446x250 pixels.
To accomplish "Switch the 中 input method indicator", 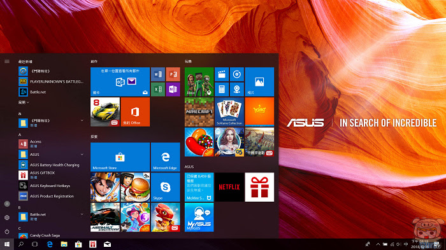I will [x=406, y=244].
